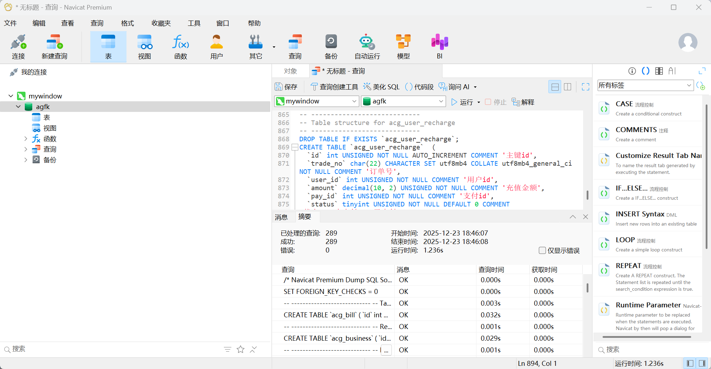Viewport: 711px width, 369px height.
Task: Toggle full-screen mode for the query editor
Action: click(585, 87)
